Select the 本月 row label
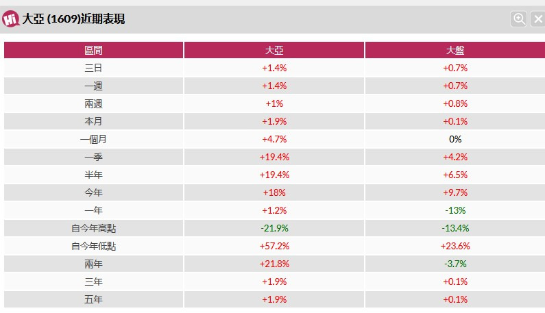This screenshot has width=545, height=313. click(x=94, y=121)
